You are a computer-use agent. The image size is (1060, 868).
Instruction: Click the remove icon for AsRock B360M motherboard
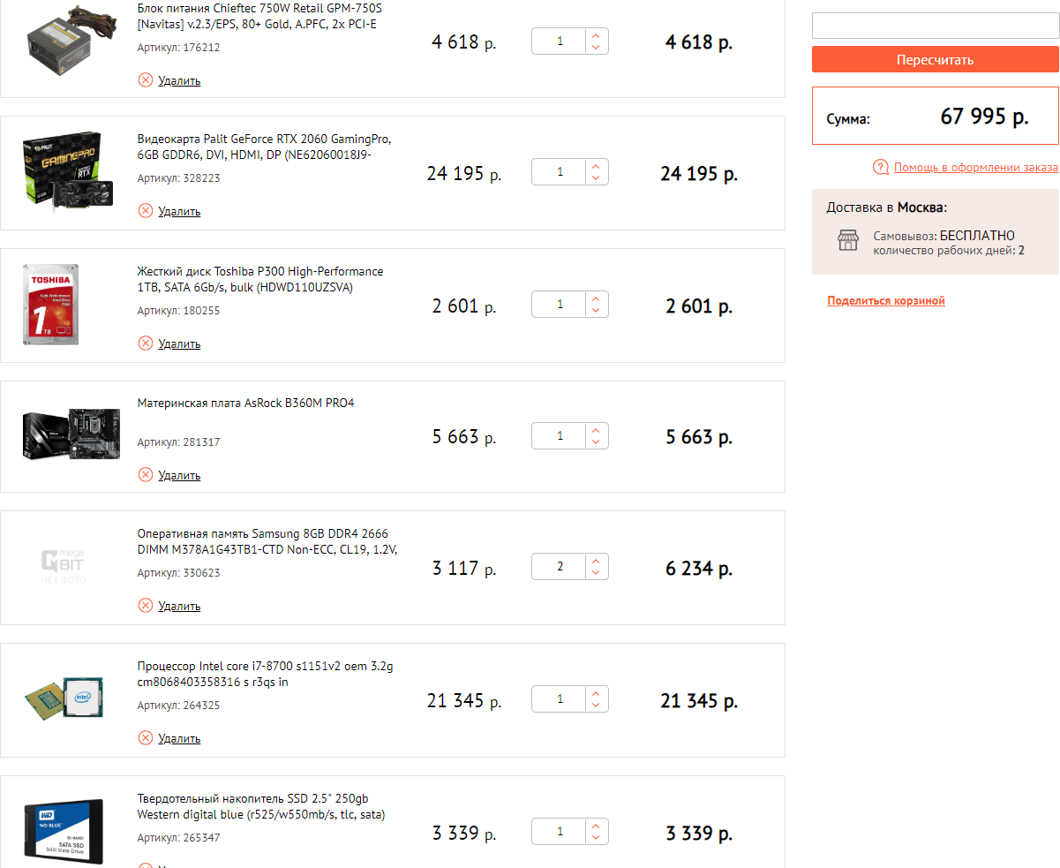click(146, 475)
